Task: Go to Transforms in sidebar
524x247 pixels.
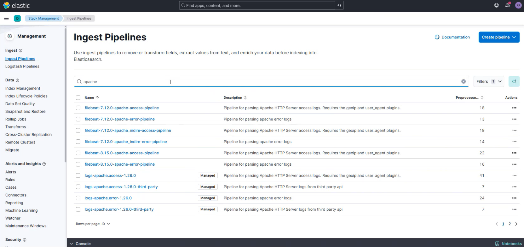Action: tap(15, 127)
